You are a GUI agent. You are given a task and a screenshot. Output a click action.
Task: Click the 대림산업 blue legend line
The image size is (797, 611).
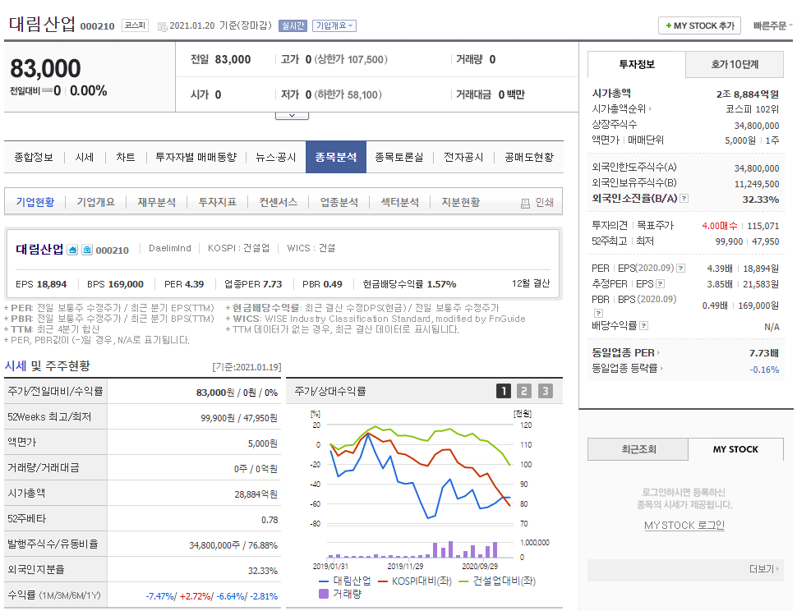(x=324, y=581)
